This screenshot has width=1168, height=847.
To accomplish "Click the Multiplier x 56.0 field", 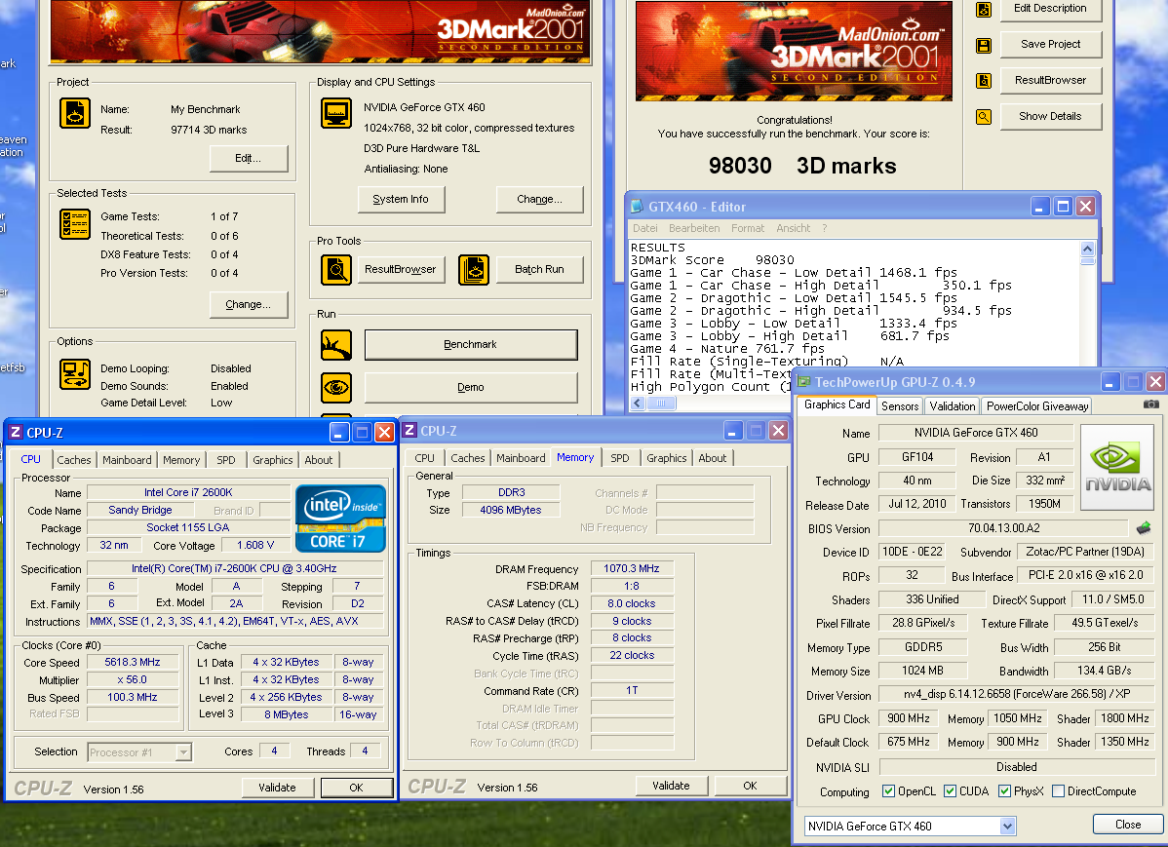I will [133, 680].
